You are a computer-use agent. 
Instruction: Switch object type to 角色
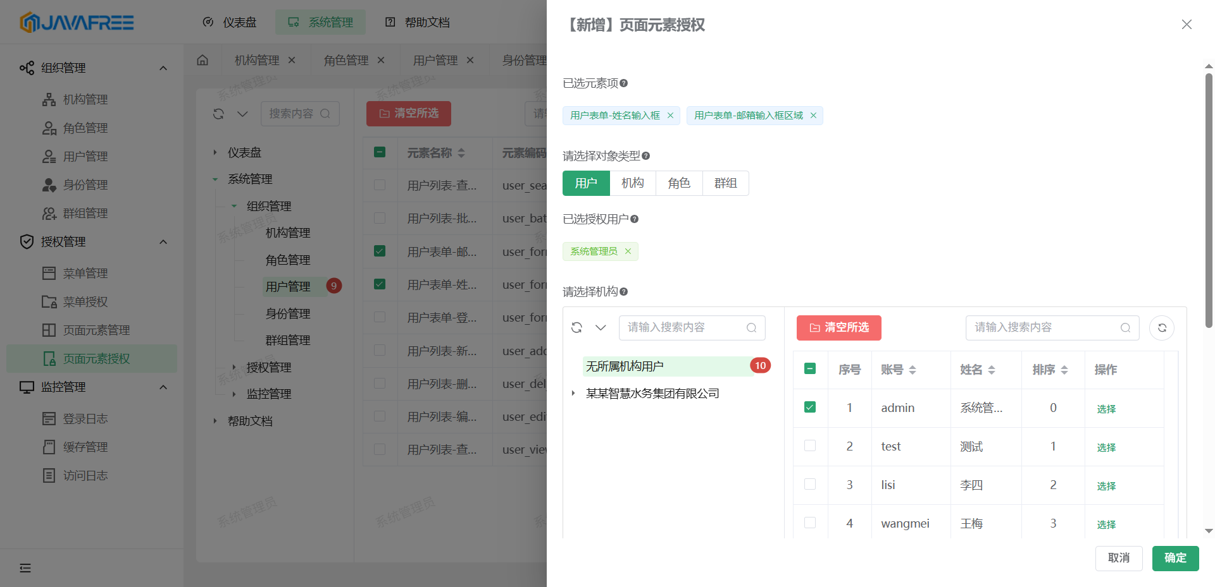[679, 183]
